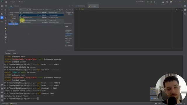Screen dimensions: 187x105
Task: Click the CRLF line separator status entry
Action: pyautogui.click(x=160, y=104)
